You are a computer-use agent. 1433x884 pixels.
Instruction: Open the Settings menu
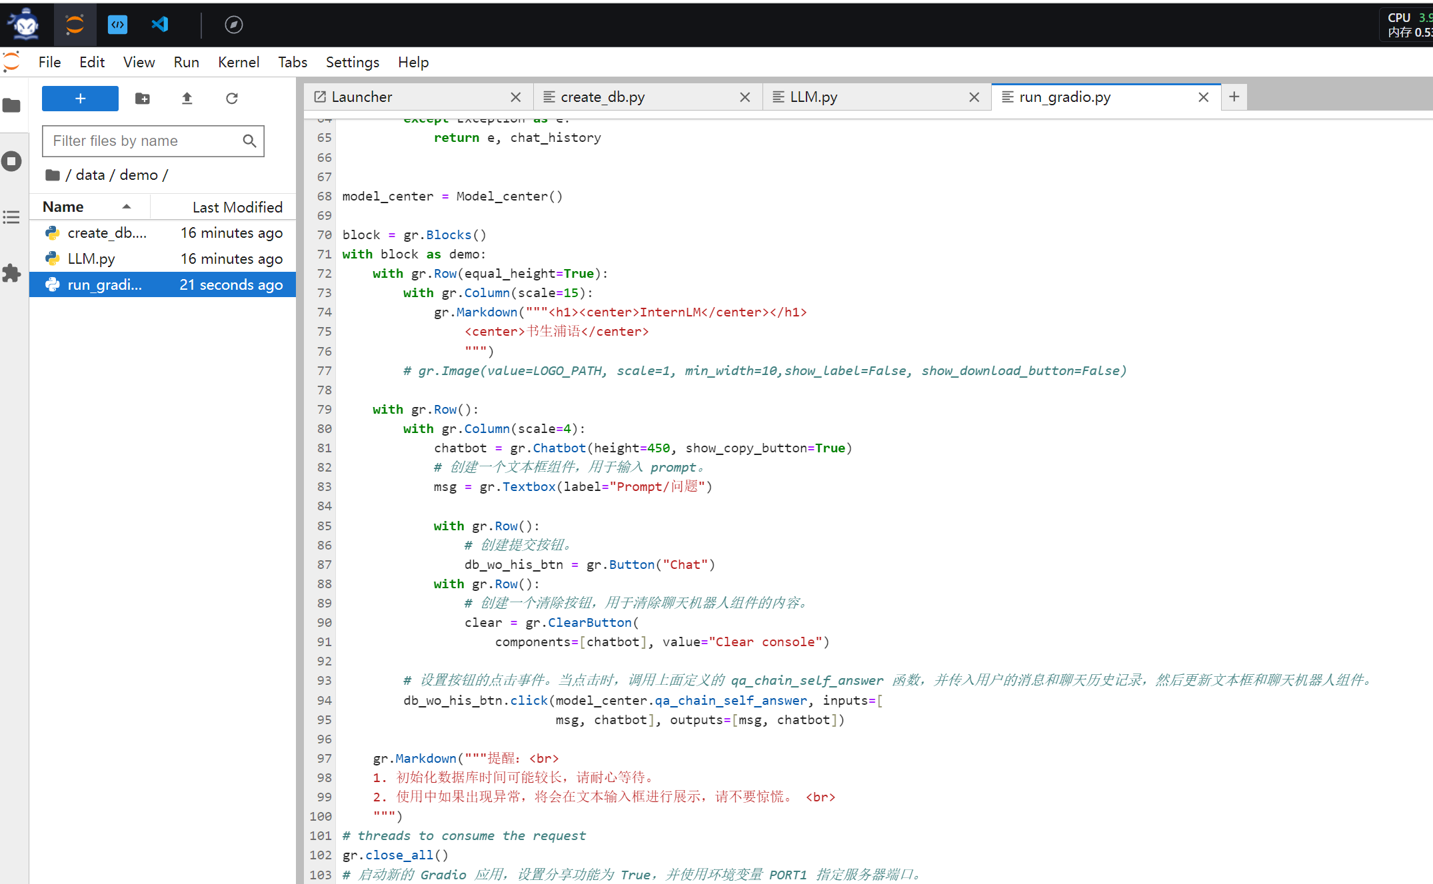[x=352, y=62]
